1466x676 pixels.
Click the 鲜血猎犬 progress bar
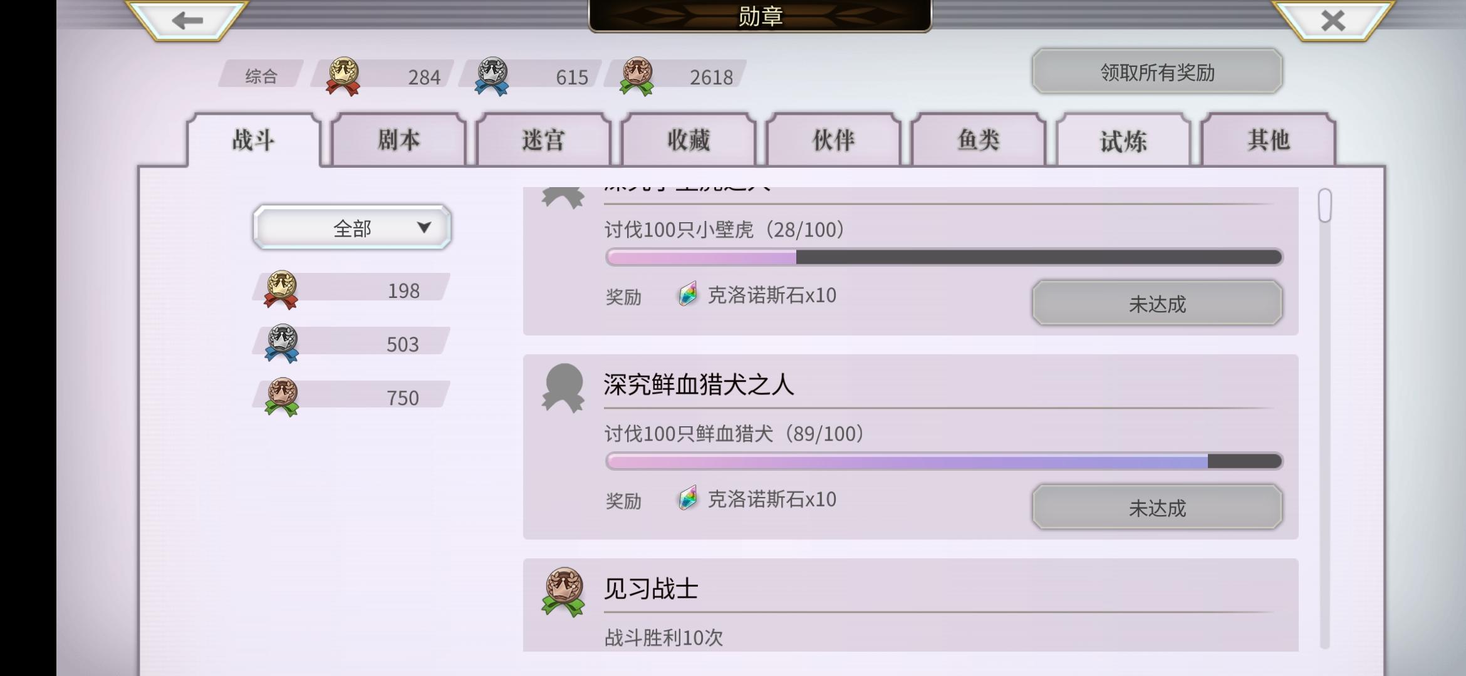click(944, 461)
